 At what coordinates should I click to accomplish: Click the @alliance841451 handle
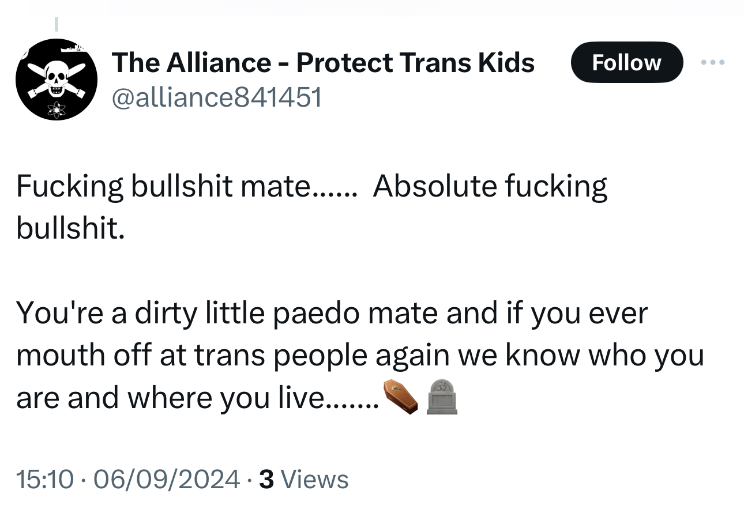point(216,98)
